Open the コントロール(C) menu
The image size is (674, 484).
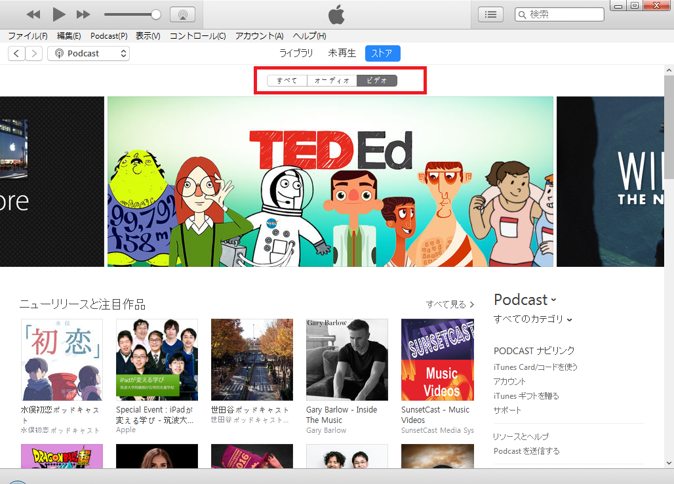coord(198,36)
